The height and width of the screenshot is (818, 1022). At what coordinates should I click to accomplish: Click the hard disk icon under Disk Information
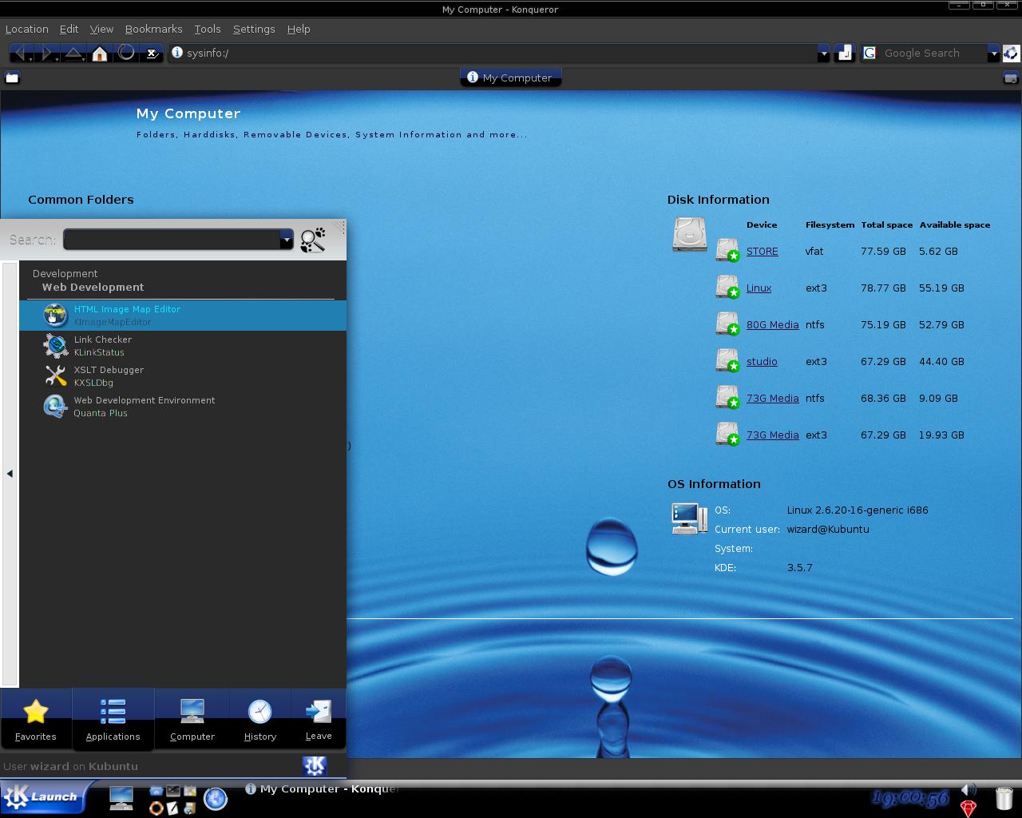tap(689, 234)
